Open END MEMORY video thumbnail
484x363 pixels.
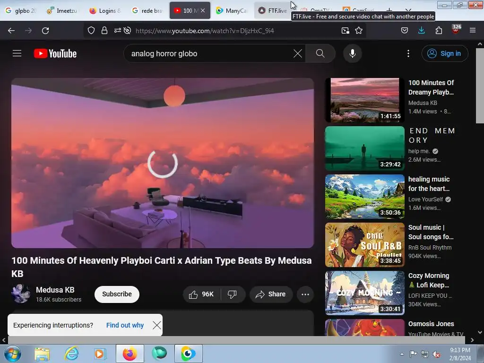(x=364, y=148)
